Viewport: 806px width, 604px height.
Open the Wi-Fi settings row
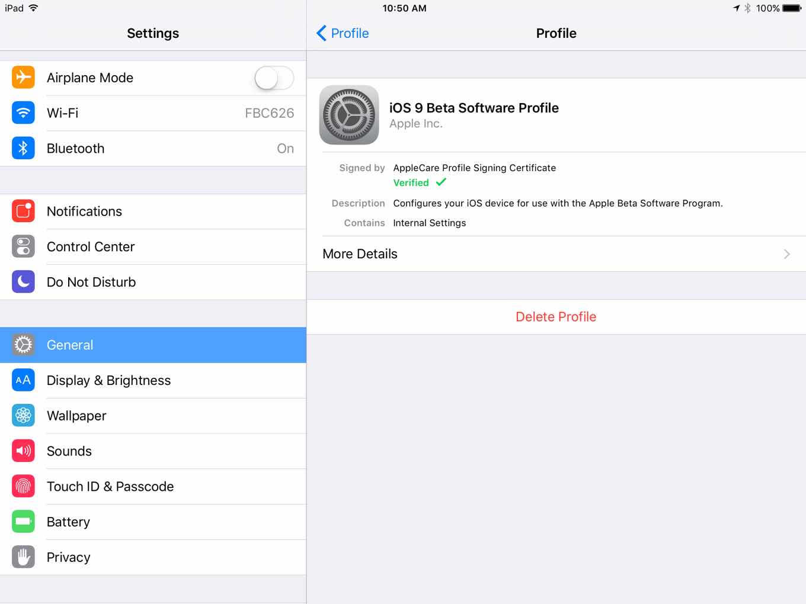153,113
